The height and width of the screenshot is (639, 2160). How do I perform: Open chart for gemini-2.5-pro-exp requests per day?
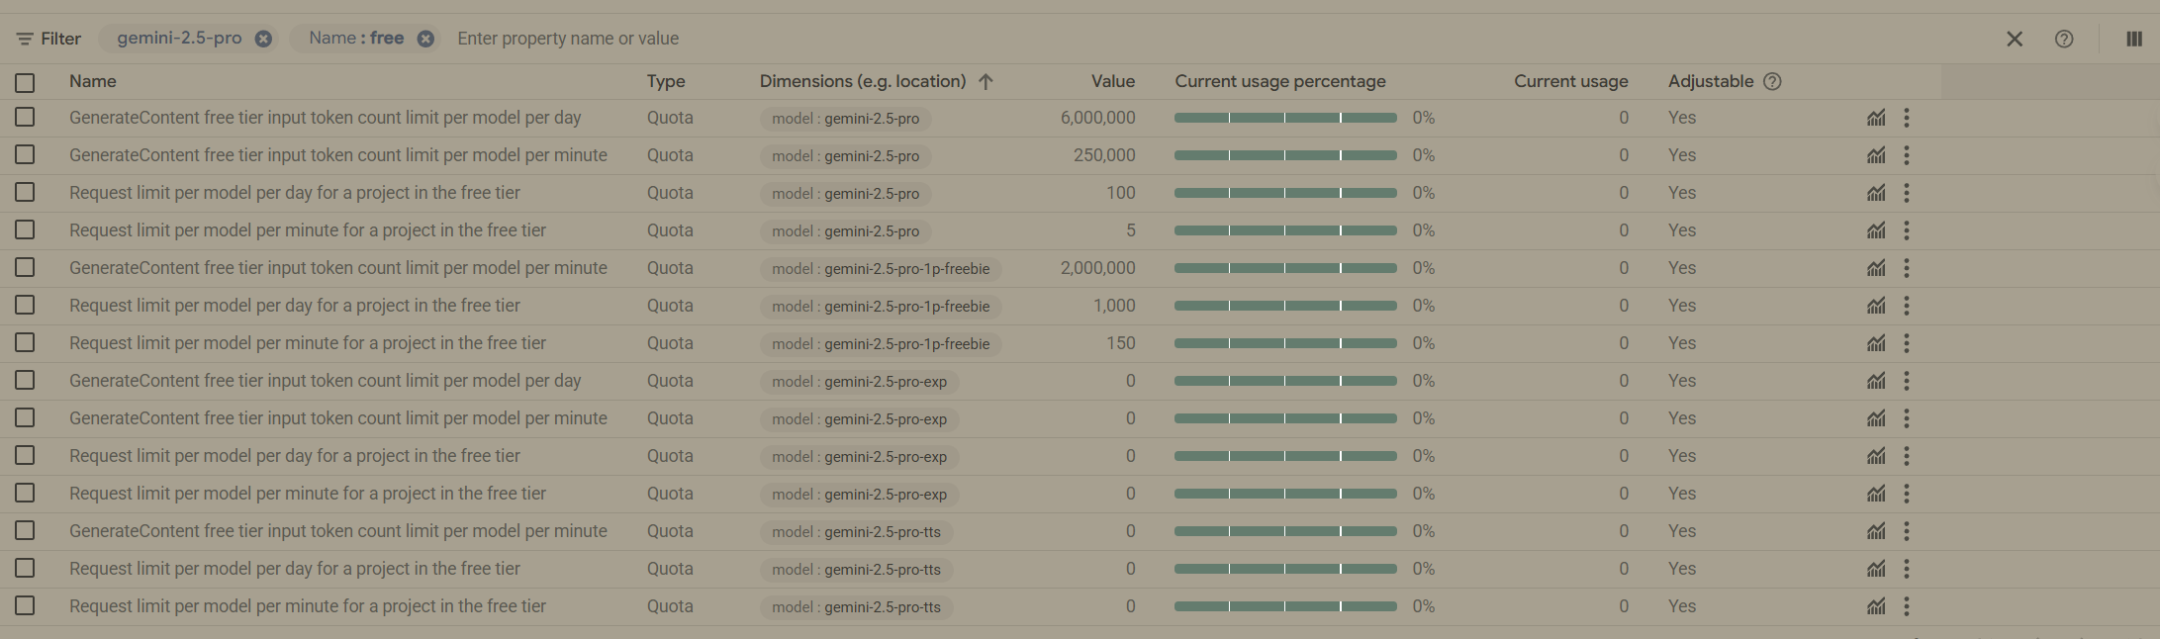coord(1876,456)
